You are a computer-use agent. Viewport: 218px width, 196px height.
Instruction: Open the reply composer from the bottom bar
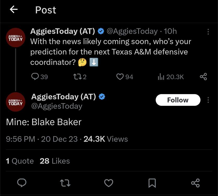22,183
